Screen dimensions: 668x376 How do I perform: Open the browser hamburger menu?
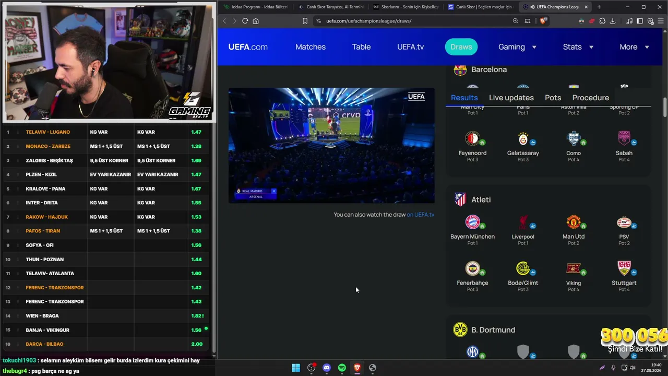661,21
